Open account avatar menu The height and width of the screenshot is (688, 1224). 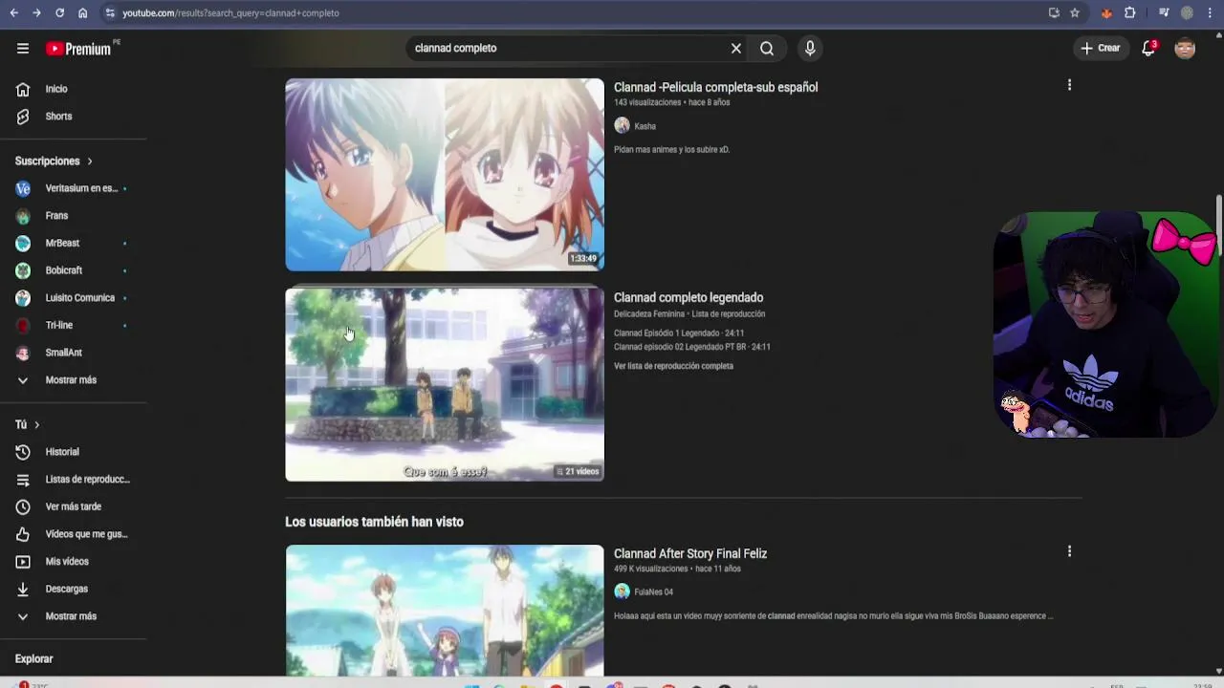click(x=1185, y=48)
